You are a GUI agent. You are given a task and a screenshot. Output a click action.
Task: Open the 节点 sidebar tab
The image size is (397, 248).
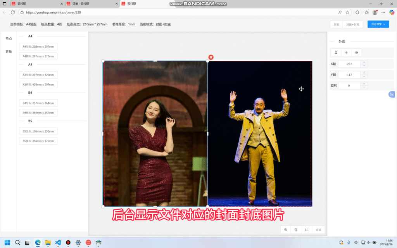[x=9, y=38]
